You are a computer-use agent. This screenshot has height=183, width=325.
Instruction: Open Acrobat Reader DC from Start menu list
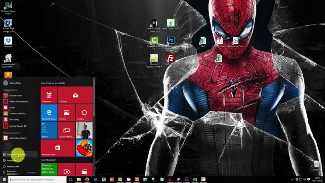point(19,126)
